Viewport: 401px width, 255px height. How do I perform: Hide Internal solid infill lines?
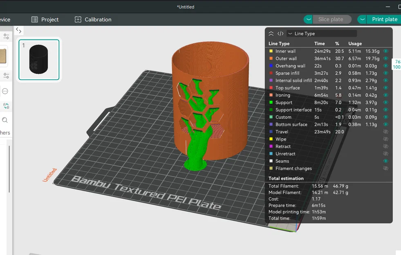[385, 80]
